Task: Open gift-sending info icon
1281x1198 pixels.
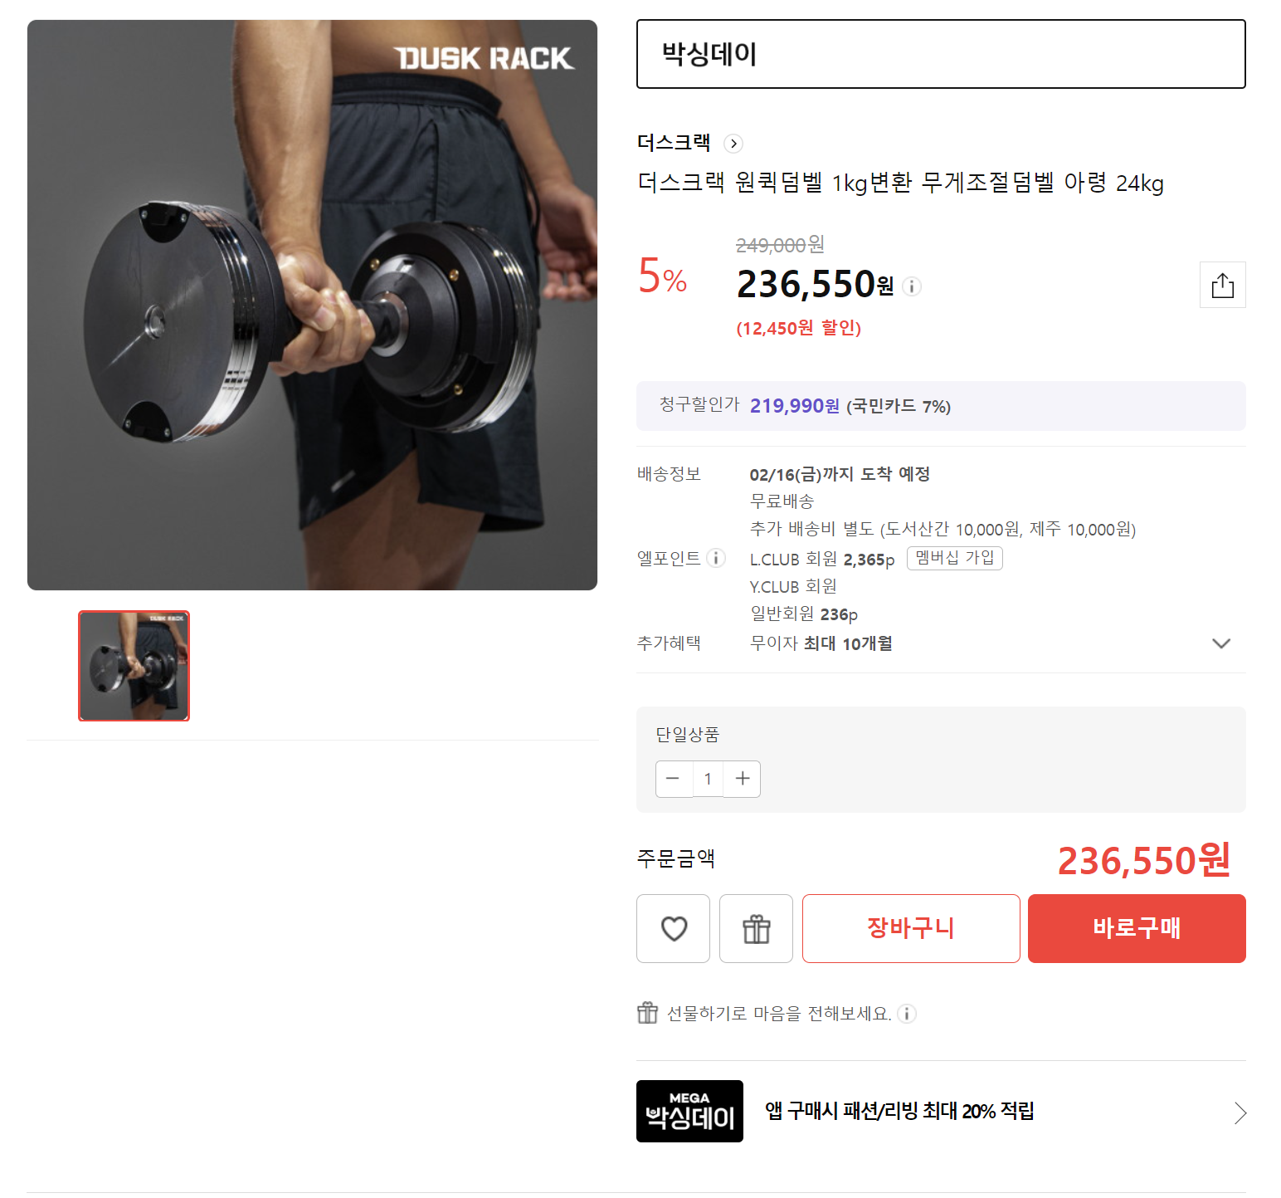Action: 907,1014
